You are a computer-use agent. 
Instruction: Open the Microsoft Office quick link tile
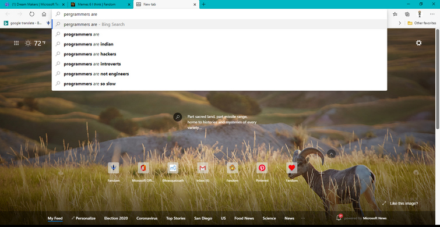(x=143, y=168)
